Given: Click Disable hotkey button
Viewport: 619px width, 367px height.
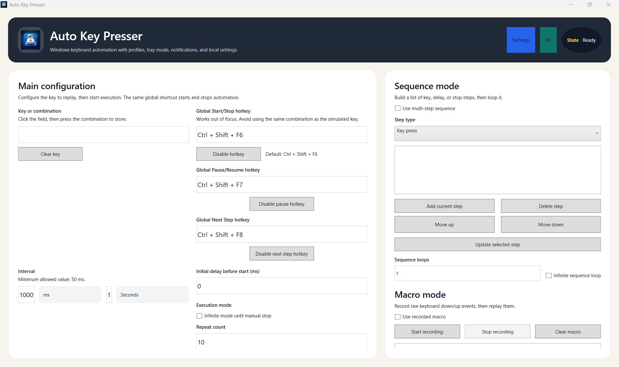Looking at the screenshot, I should (x=228, y=154).
